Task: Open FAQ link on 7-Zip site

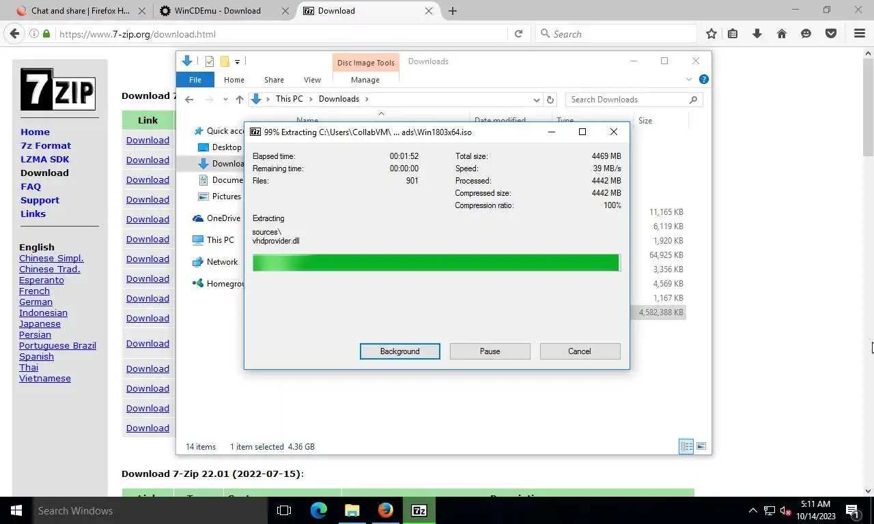Action: (x=31, y=187)
